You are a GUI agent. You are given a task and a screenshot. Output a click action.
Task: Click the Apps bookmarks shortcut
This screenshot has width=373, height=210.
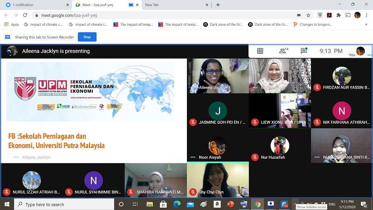click(x=12, y=24)
